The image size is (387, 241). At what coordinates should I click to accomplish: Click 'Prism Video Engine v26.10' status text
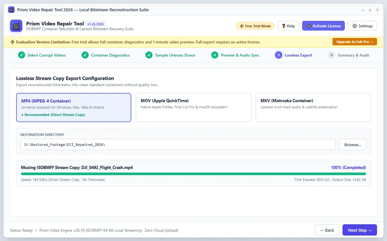coord(109,230)
